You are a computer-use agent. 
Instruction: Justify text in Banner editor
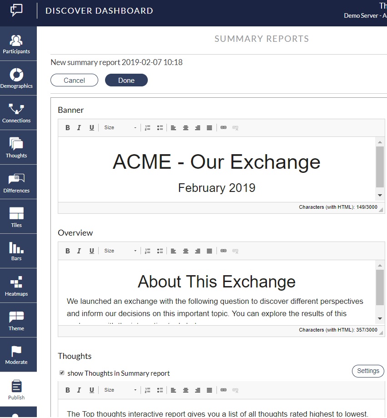210,128
